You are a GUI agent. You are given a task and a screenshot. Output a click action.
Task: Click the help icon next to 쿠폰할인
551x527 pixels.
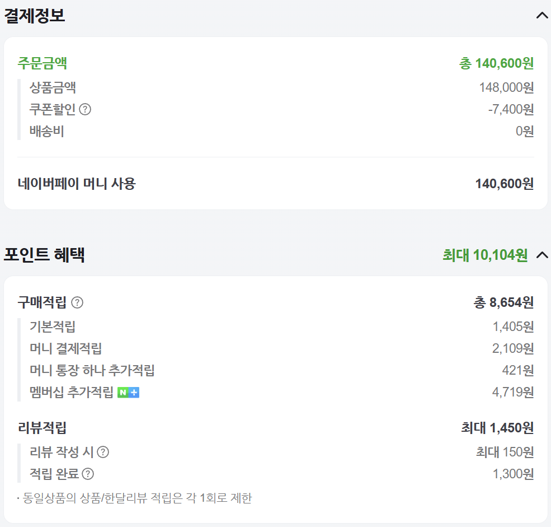pyautogui.click(x=85, y=110)
